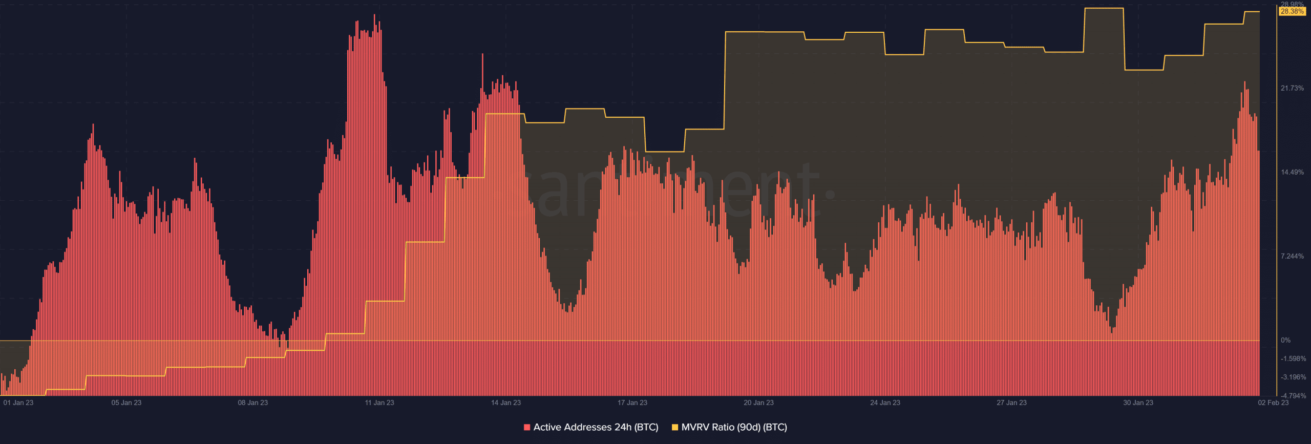Select the 08 Jan 23 date label
The width and height of the screenshot is (1311, 444).
click(253, 403)
